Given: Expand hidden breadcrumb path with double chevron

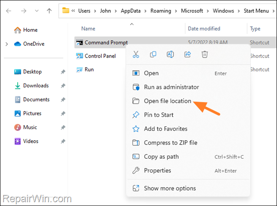Looking at the screenshot, I should tap(73, 11).
